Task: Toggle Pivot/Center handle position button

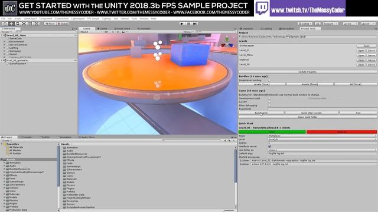Action: [x=50, y=24]
